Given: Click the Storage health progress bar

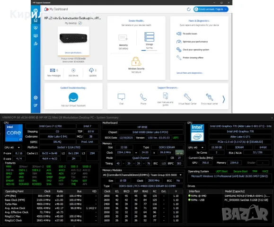Looking at the screenshot, I should (x=149, y=50).
